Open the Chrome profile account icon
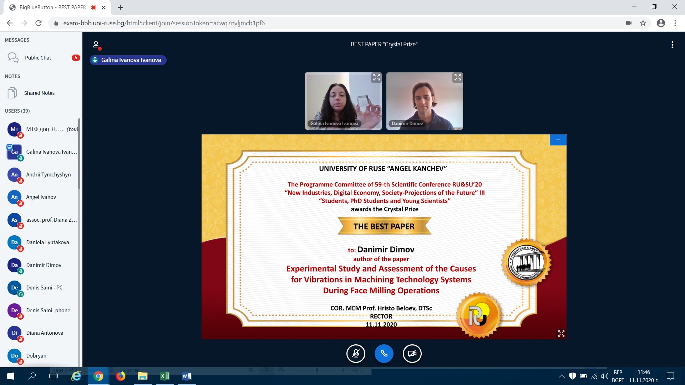This screenshot has width=685, height=385. (661, 23)
